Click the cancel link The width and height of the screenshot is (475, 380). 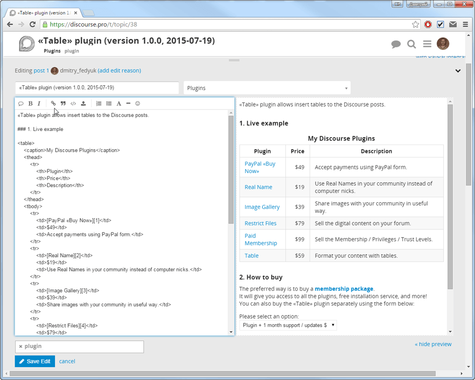tap(67, 361)
